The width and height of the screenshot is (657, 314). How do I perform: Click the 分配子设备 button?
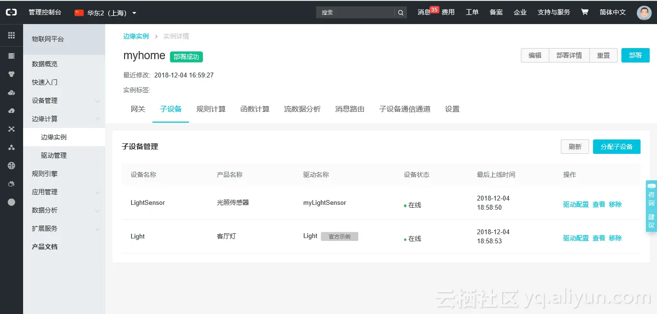(x=617, y=147)
